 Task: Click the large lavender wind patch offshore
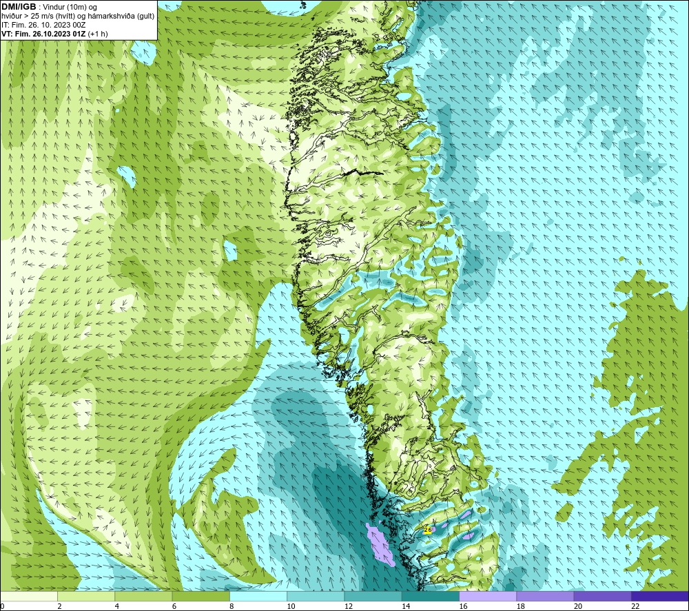click(380, 544)
